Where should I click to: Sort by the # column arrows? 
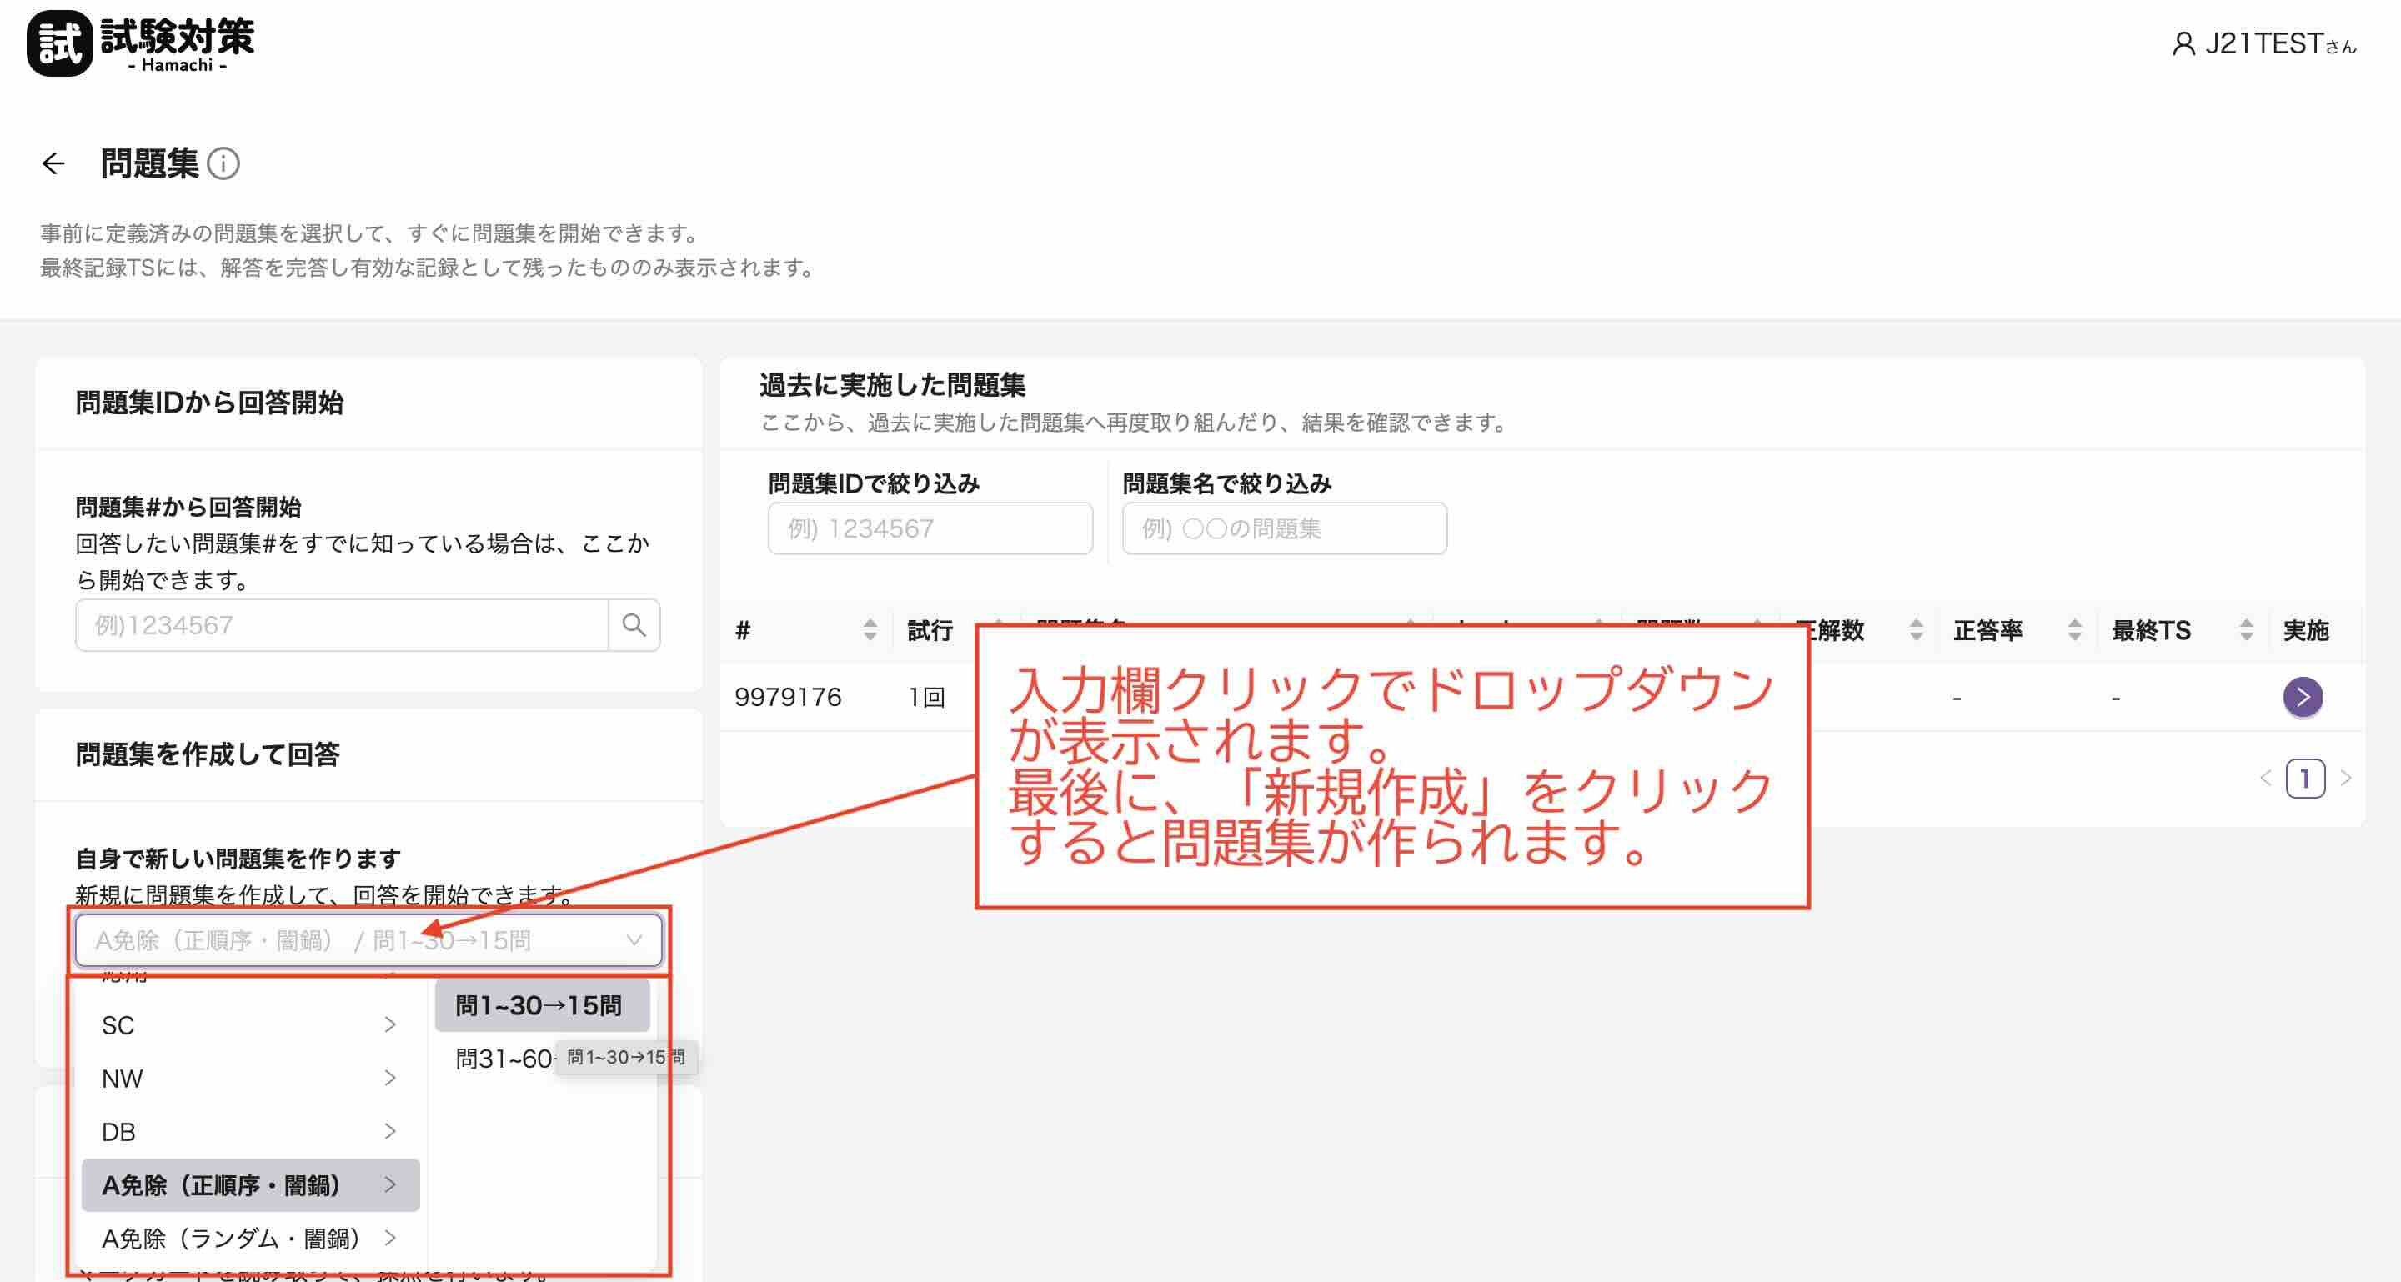click(870, 630)
